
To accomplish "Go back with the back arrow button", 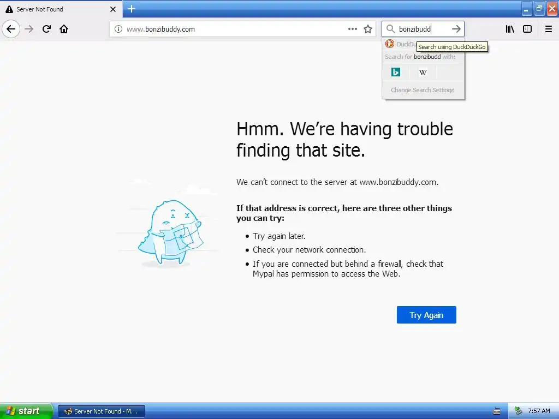I will pyautogui.click(x=11, y=29).
